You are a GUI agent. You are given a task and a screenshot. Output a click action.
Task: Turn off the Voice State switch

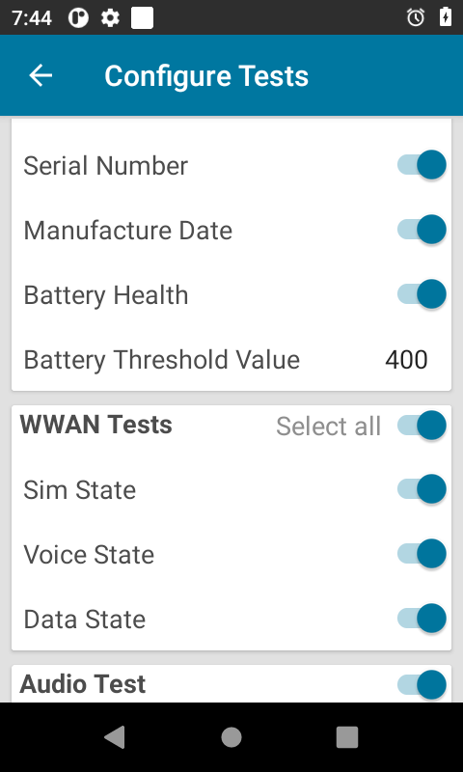click(x=422, y=554)
